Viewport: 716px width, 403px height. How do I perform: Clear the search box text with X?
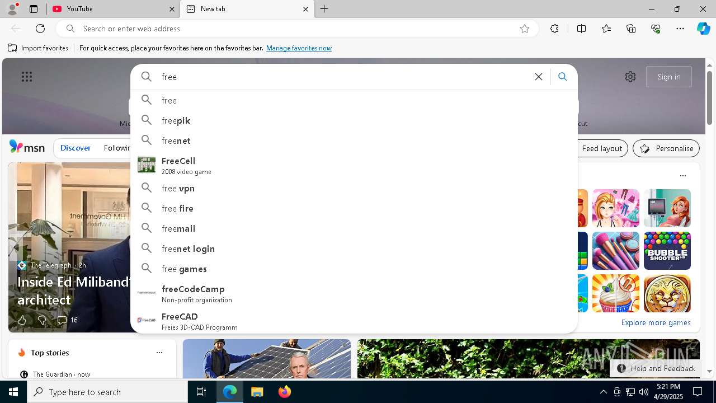click(539, 77)
